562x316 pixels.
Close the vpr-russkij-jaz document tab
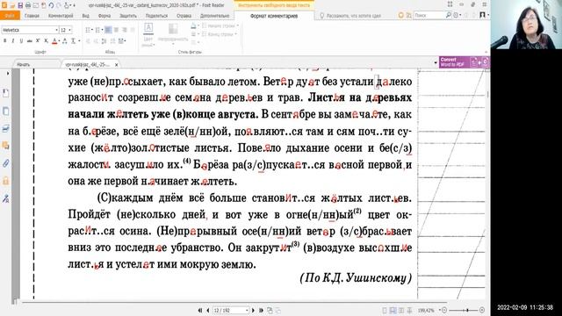(116, 65)
